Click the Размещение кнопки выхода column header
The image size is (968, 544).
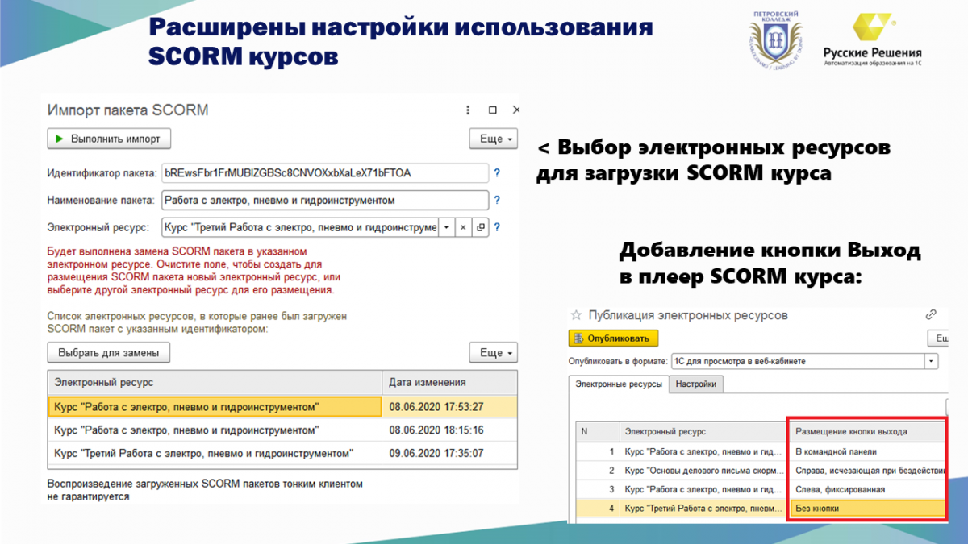[x=866, y=431]
